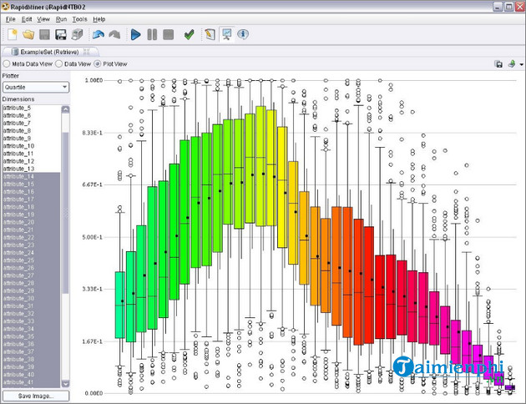The height and width of the screenshot is (404, 526).
Task: Switch to the ExampleSet (Retrieve) tab
Action: tap(49, 52)
